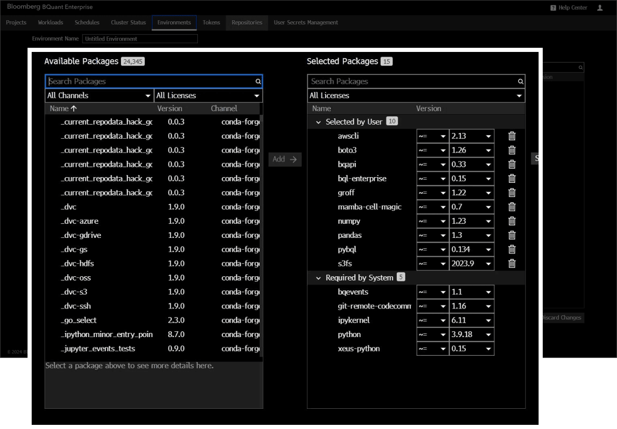Click the Add button
The height and width of the screenshot is (429, 617).
pyautogui.click(x=285, y=159)
